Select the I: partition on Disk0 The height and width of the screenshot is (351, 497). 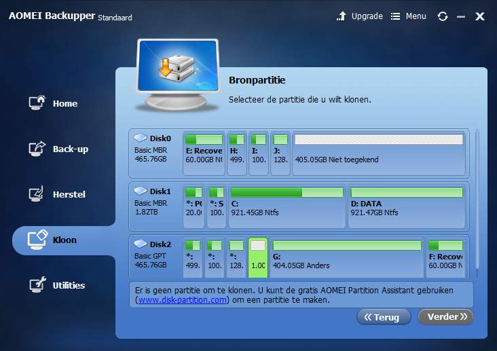(259, 153)
